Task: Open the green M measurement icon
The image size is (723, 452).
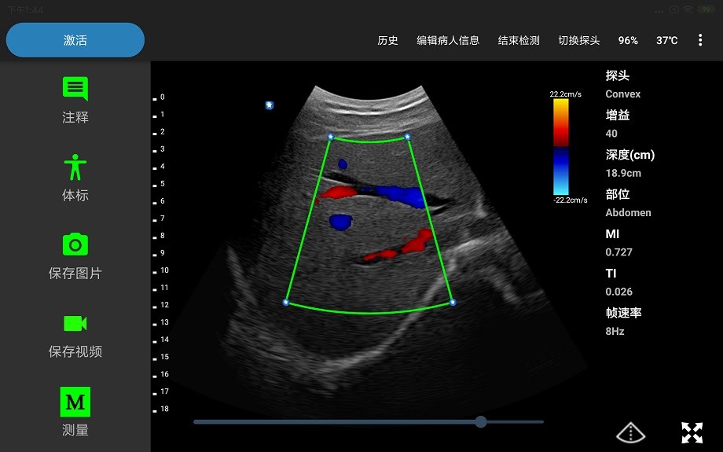Action: pyautogui.click(x=75, y=402)
